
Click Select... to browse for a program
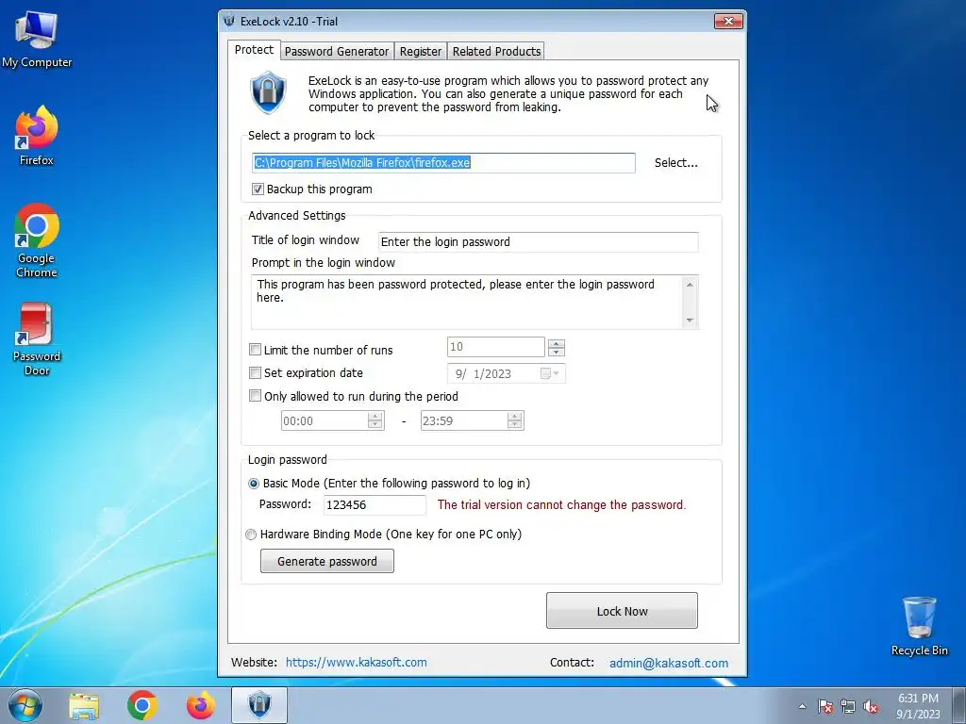click(x=675, y=163)
